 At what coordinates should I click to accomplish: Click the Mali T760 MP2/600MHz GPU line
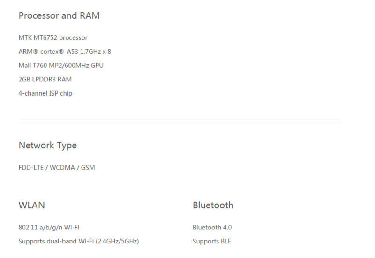coord(61,66)
